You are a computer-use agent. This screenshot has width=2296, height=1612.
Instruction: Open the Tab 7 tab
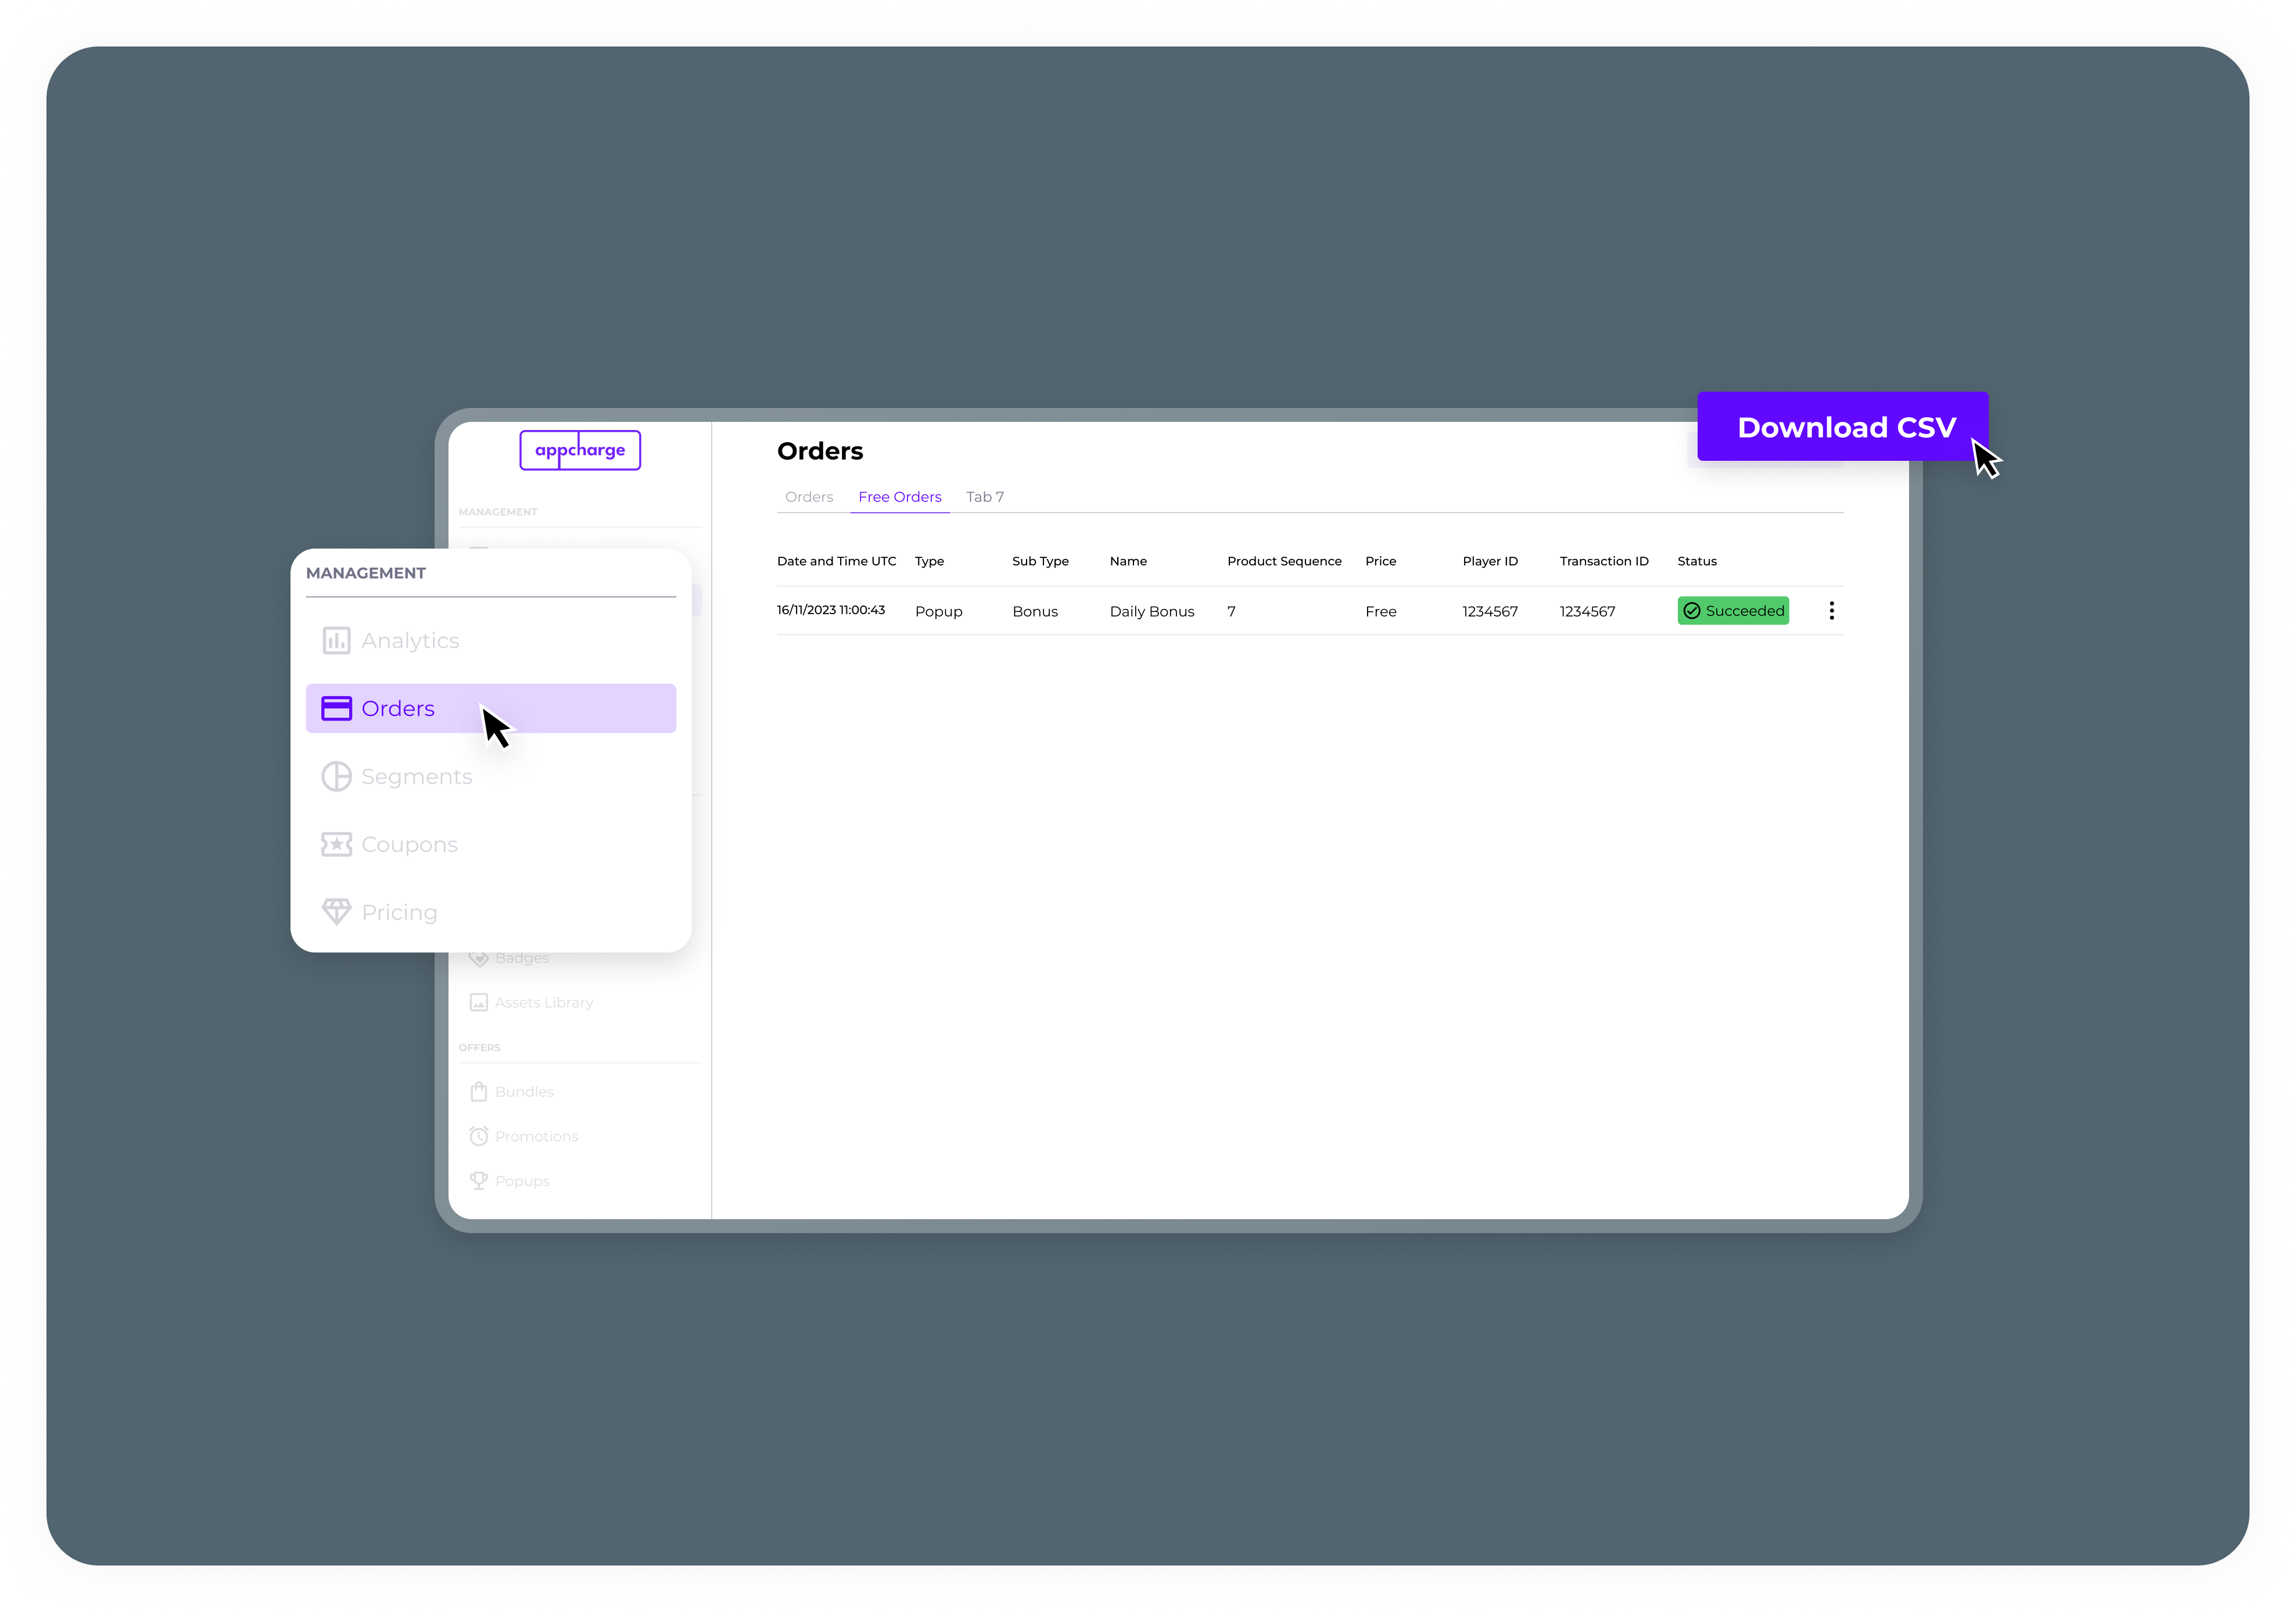pos(984,497)
